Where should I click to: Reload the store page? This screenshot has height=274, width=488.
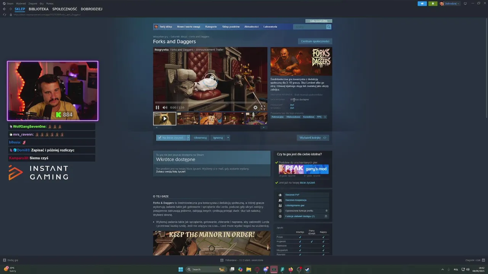[5, 14]
